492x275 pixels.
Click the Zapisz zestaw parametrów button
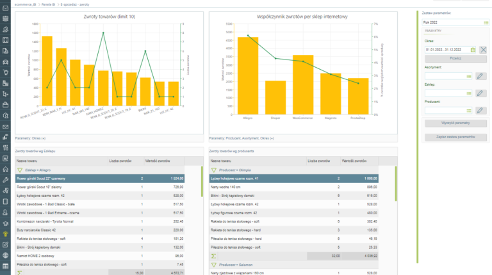point(455,137)
